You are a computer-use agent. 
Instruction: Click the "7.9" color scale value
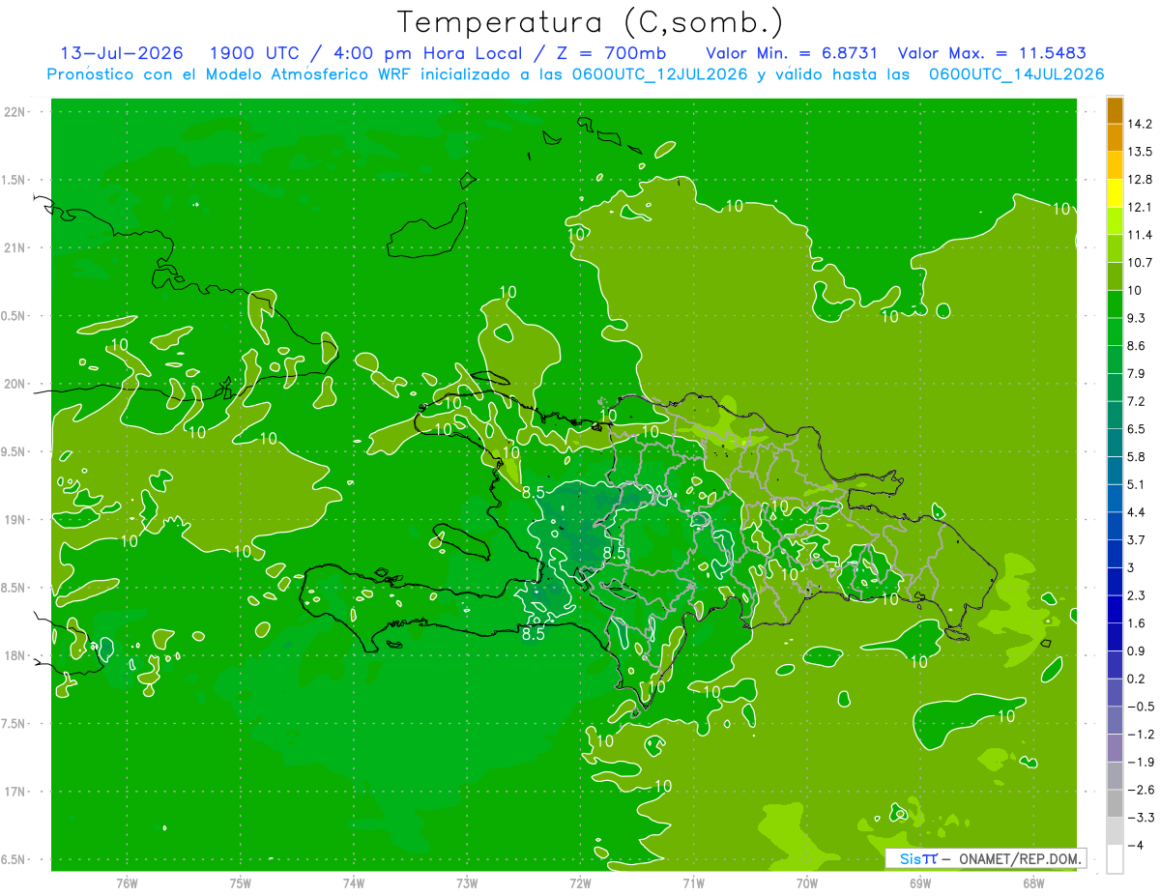[1137, 374]
